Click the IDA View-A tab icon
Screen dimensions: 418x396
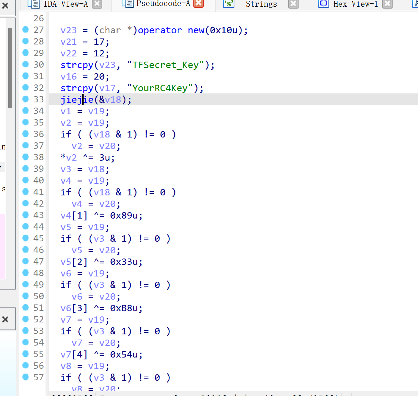click(x=34, y=4)
